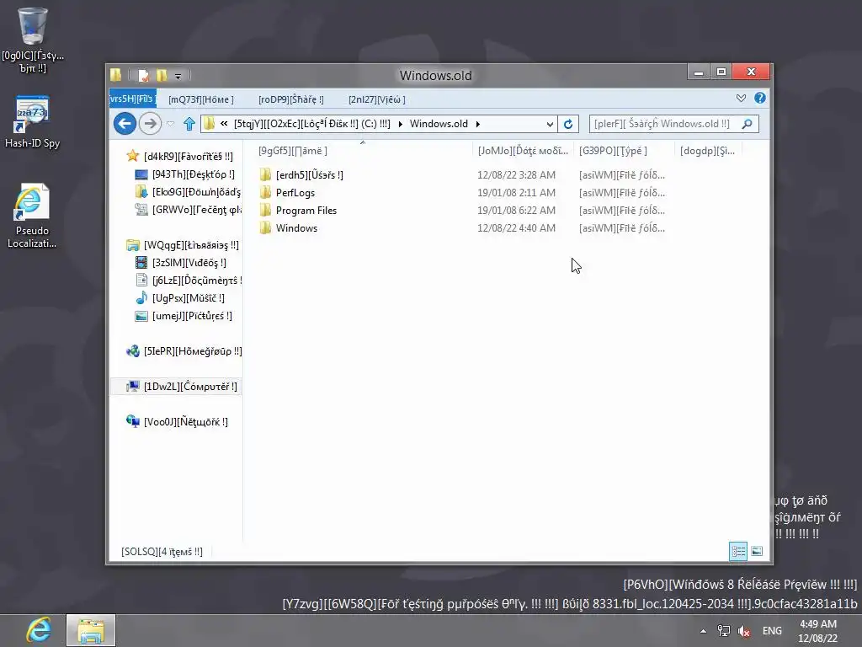
Task: Click the muted volume tray icon
Action: (x=744, y=631)
